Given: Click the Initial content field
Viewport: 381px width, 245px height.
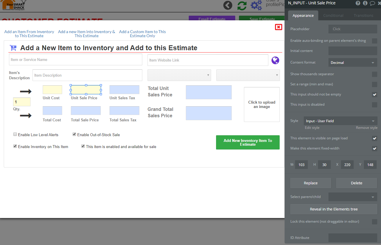Looking at the screenshot, I should (x=353, y=51).
